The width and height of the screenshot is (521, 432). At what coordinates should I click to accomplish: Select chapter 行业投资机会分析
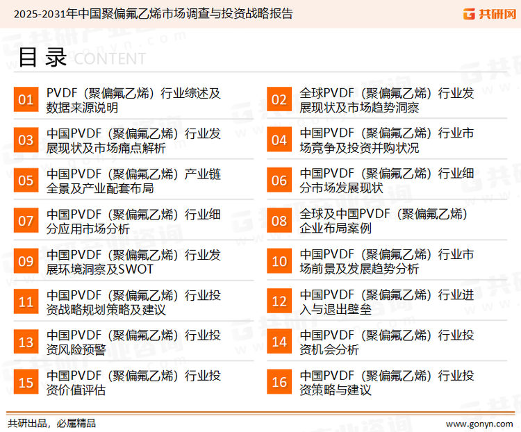tap(386, 342)
